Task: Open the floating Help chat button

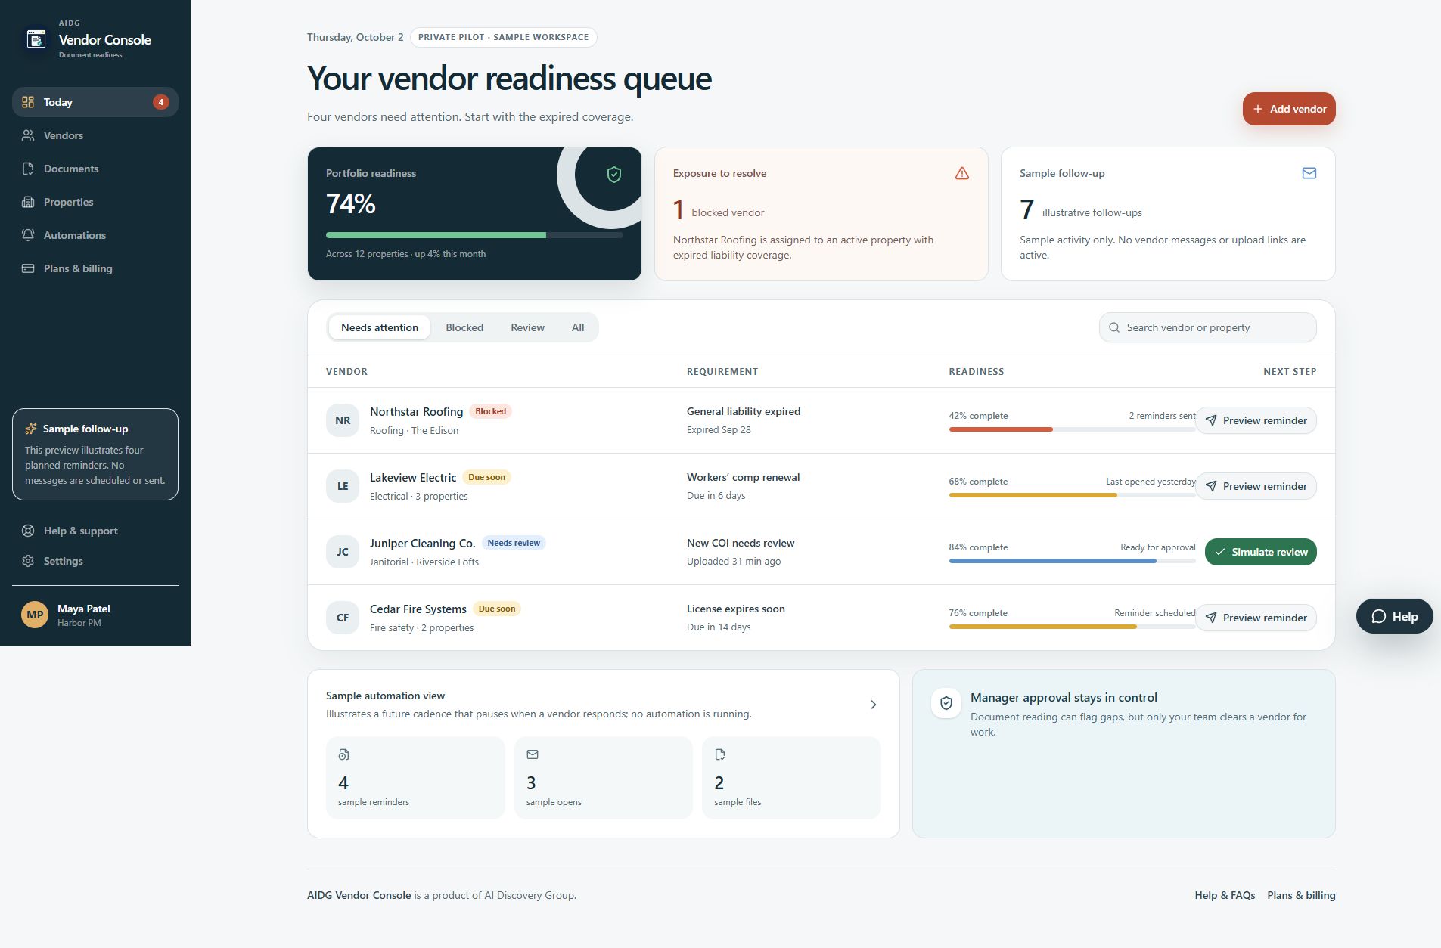Action: (1394, 616)
